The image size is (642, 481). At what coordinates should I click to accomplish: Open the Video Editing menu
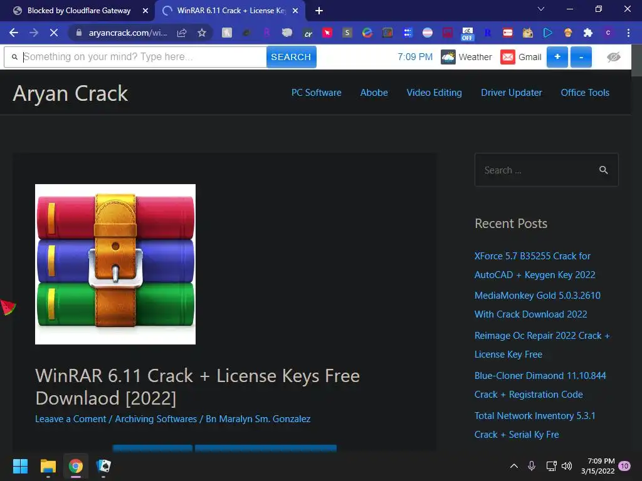coord(434,93)
